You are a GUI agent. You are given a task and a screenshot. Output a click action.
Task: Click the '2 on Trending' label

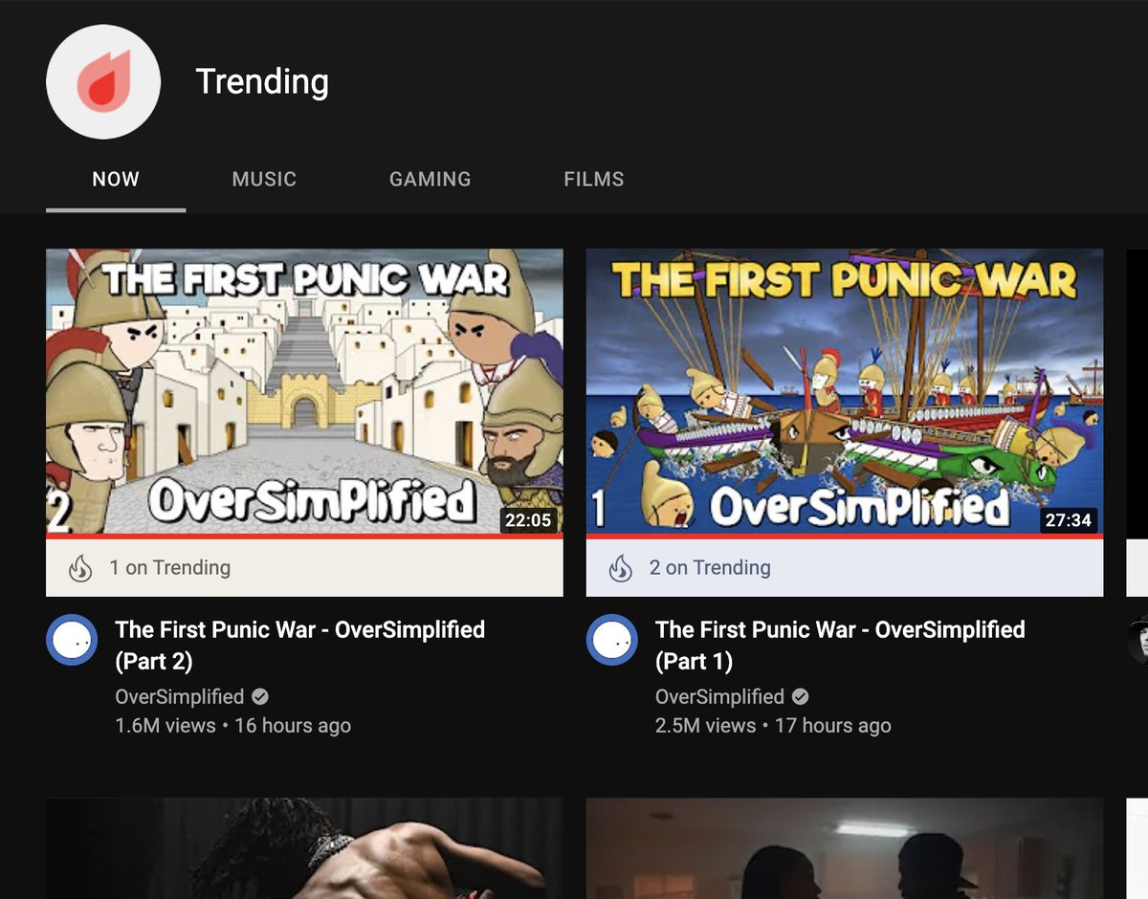point(710,567)
